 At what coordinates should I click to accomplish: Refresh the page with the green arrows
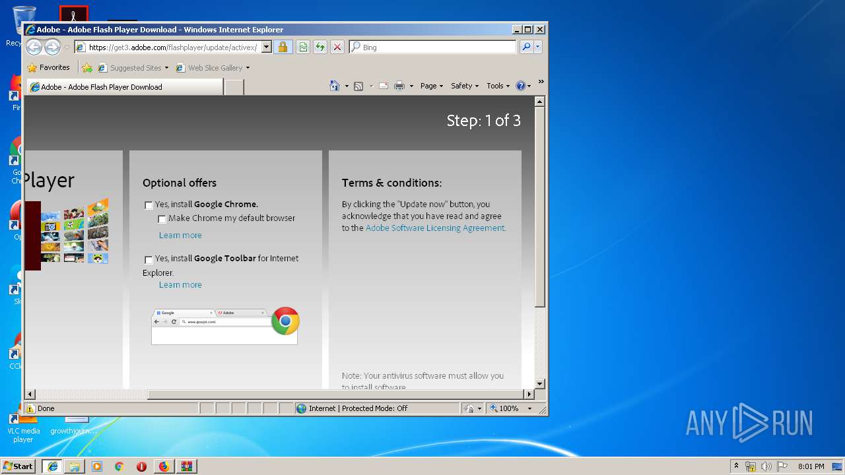[320, 47]
